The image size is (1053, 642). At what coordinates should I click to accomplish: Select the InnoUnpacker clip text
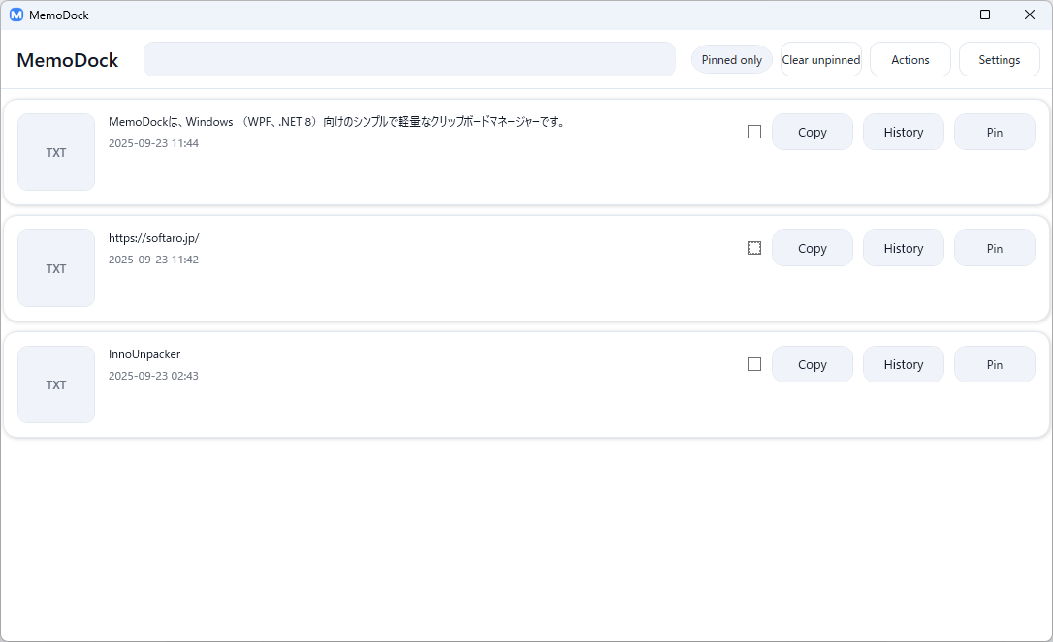pyautogui.click(x=144, y=354)
